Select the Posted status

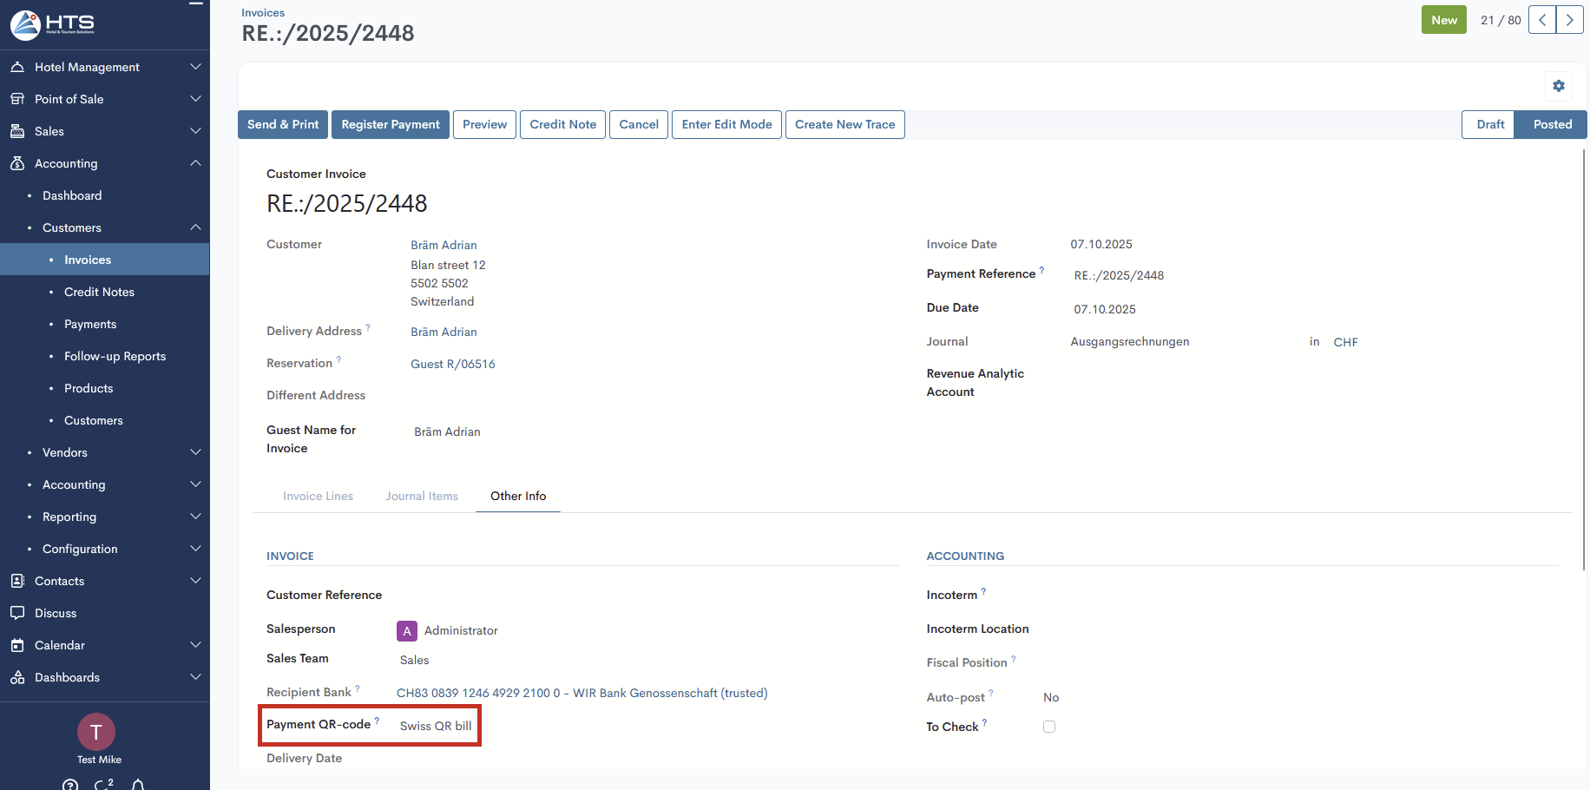tap(1552, 124)
